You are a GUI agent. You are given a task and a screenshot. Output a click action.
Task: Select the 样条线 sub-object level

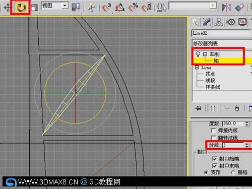click(213, 87)
